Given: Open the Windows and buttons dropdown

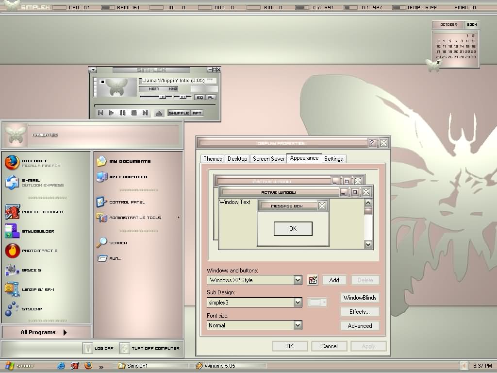Looking at the screenshot, I should (298, 280).
